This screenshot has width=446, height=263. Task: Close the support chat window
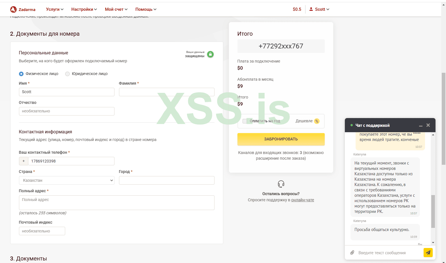click(428, 125)
